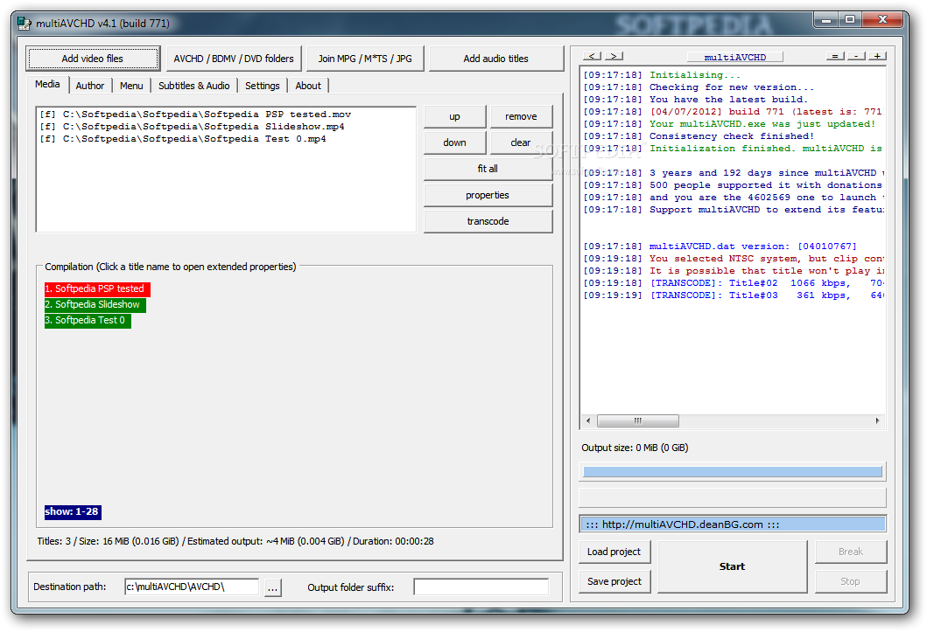Click the Add video files button
Image resolution: width=927 pixels, height=632 pixels.
(93, 59)
